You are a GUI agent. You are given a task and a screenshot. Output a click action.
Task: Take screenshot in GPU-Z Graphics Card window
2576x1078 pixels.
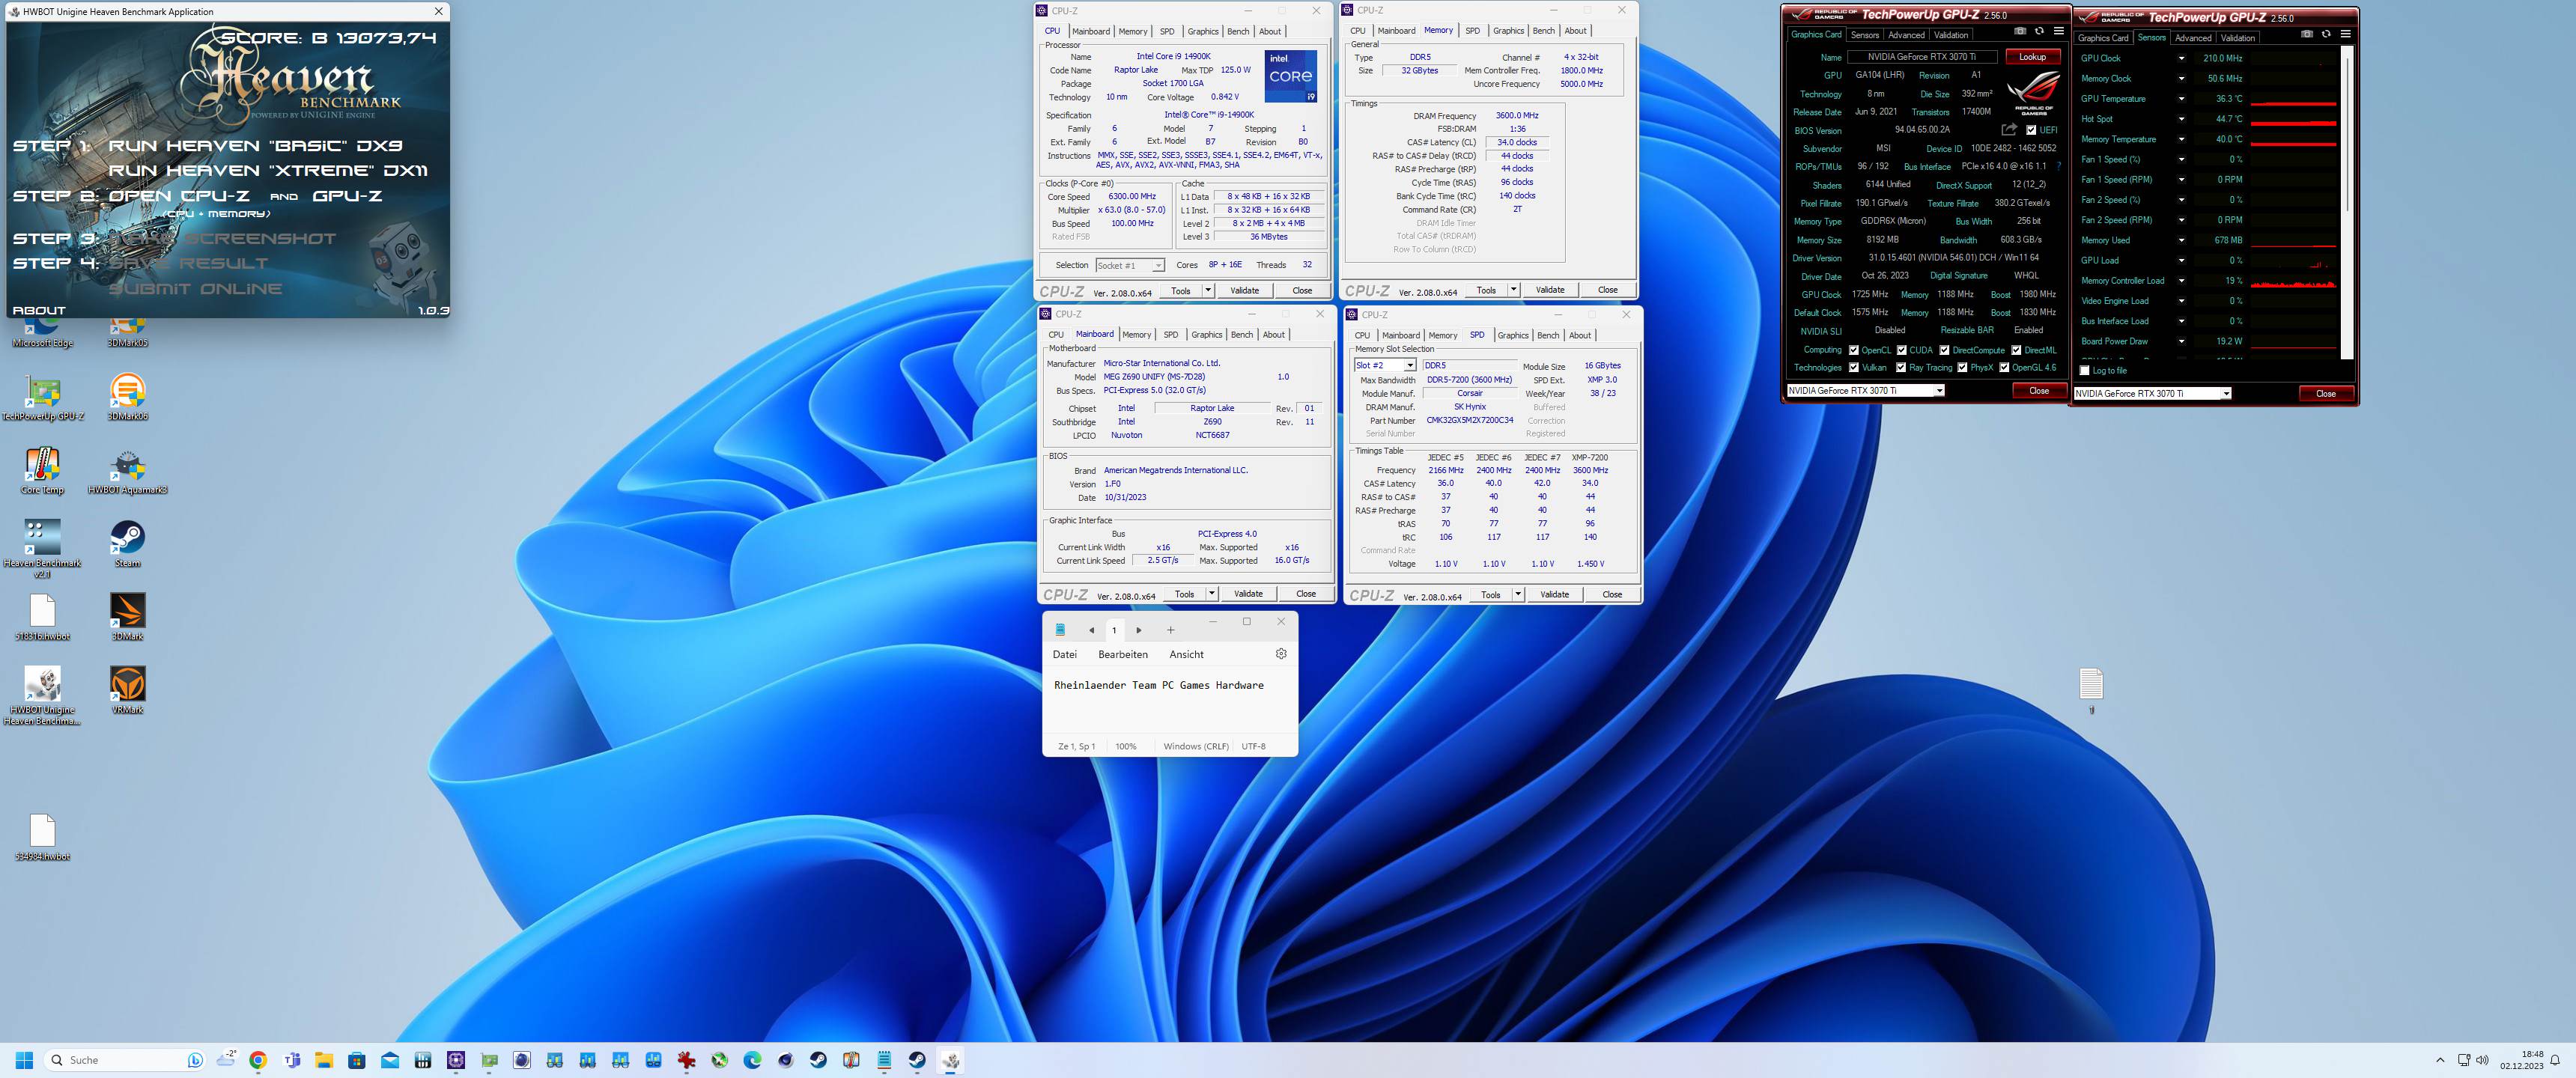pos(2020,31)
